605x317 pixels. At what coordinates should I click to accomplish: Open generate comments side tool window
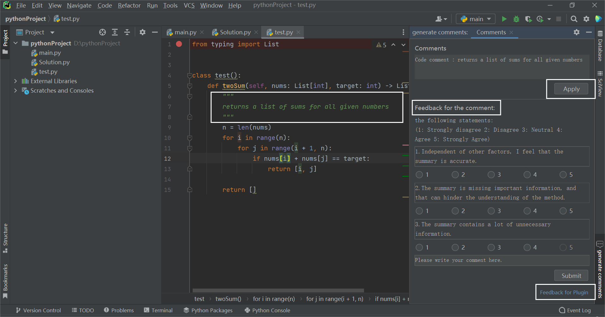point(600,269)
